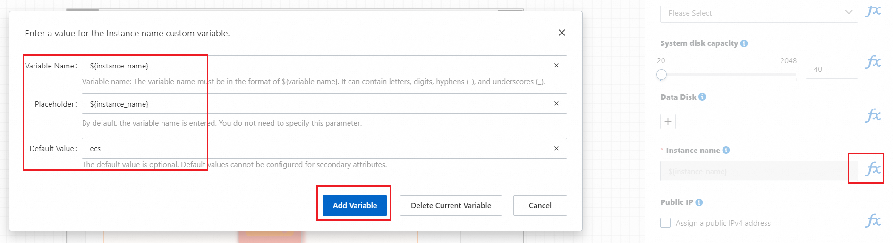This screenshot has height=243, width=893.
Task: Open the Please Select dropdown
Action: [x=758, y=13]
